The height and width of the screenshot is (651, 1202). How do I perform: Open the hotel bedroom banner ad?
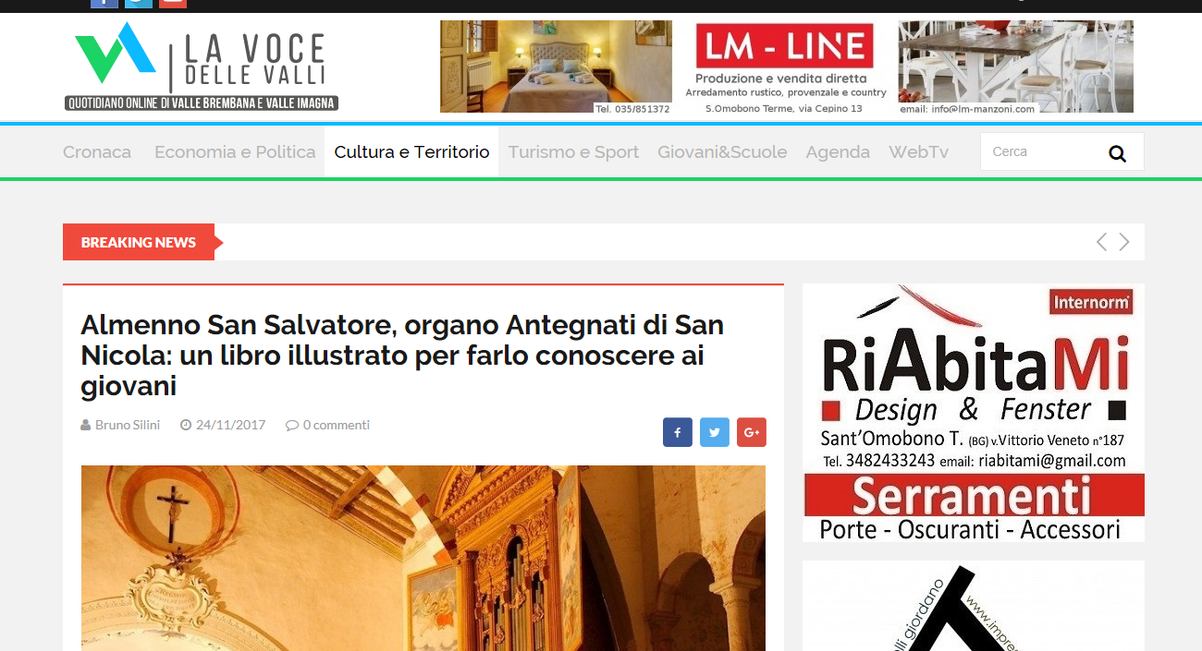point(556,66)
